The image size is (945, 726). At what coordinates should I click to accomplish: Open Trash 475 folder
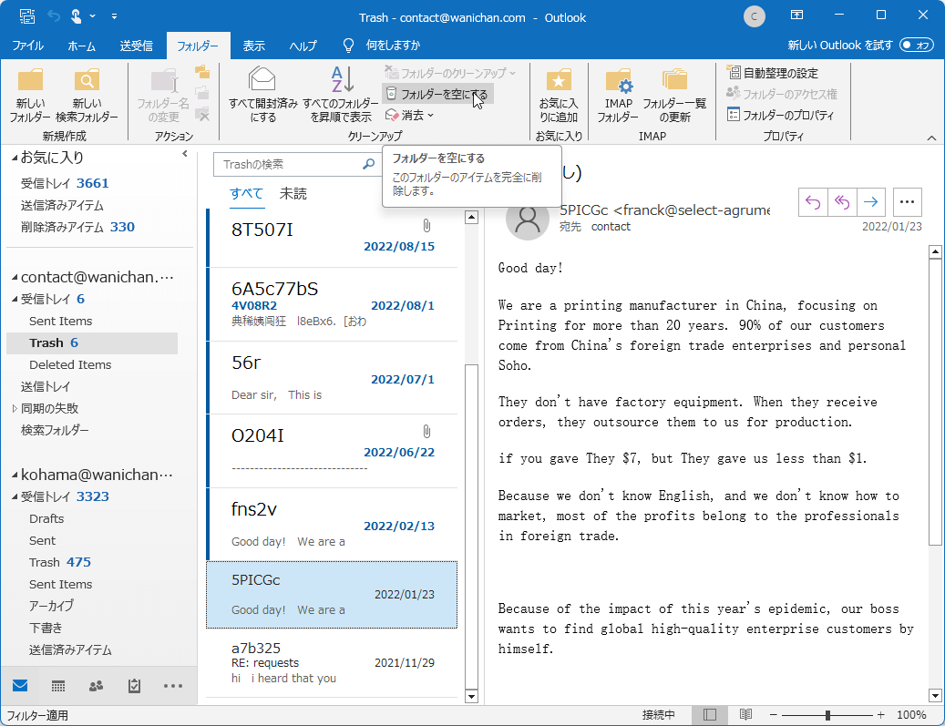[x=60, y=562]
